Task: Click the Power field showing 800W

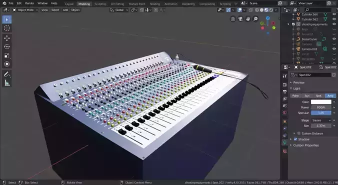Action: point(321,107)
